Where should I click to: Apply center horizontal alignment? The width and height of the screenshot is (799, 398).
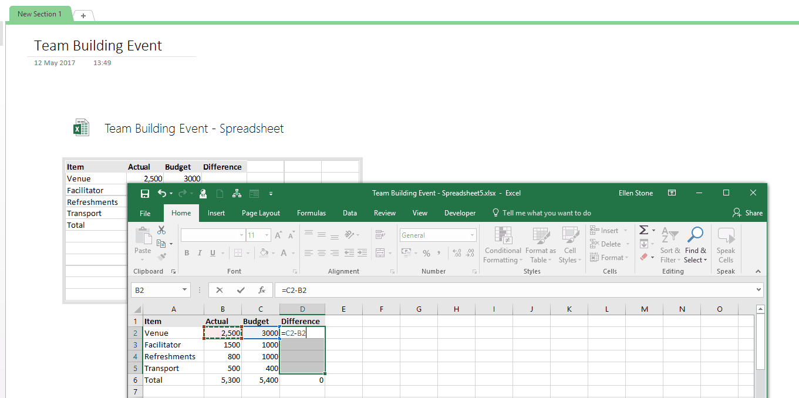tap(321, 253)
